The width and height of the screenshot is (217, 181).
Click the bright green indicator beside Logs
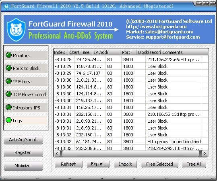[x=8, y=120]
